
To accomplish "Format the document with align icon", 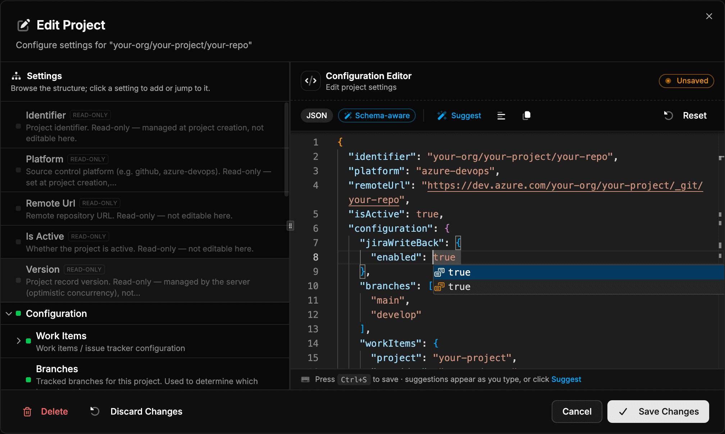I will point(501,116).
